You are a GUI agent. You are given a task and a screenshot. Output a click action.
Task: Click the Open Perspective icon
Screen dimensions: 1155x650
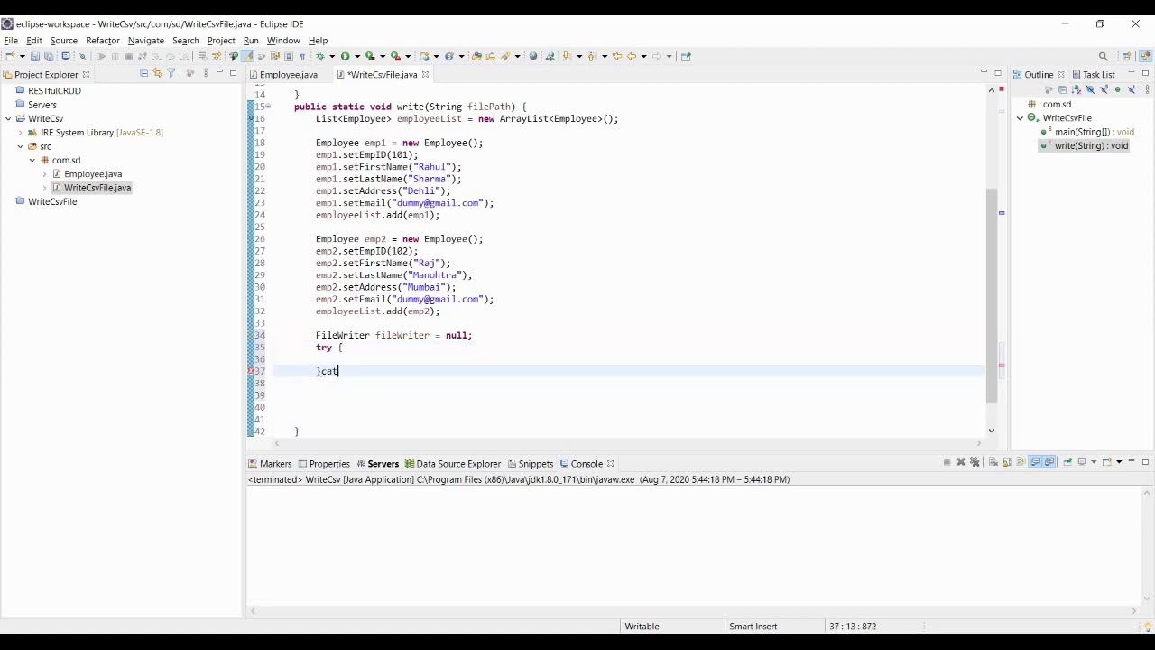coord(1126,56)
